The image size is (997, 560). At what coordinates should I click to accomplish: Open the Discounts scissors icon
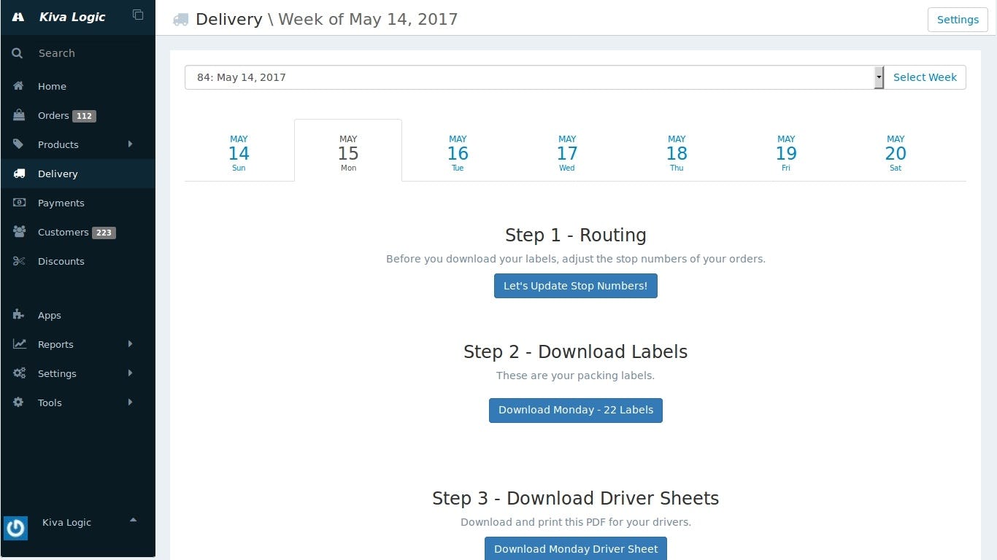click(x=18, y=261)
